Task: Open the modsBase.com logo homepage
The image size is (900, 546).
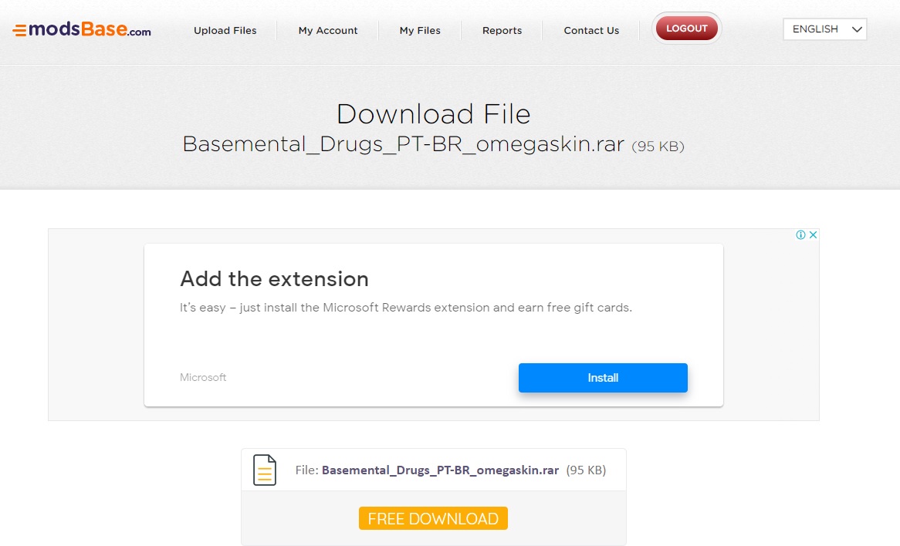Action: tap(82, 29)
